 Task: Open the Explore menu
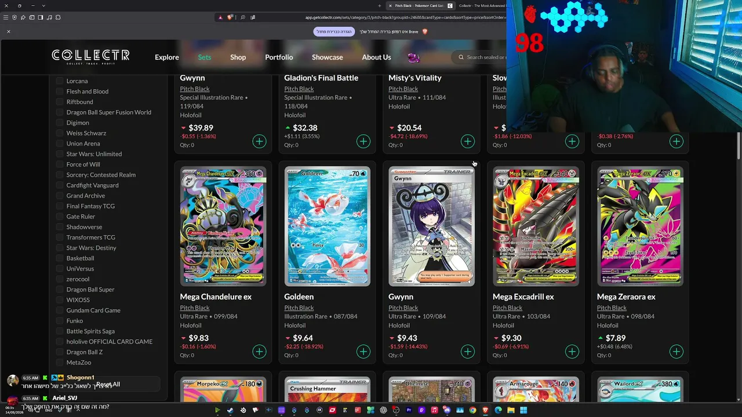tap(167, 57)
